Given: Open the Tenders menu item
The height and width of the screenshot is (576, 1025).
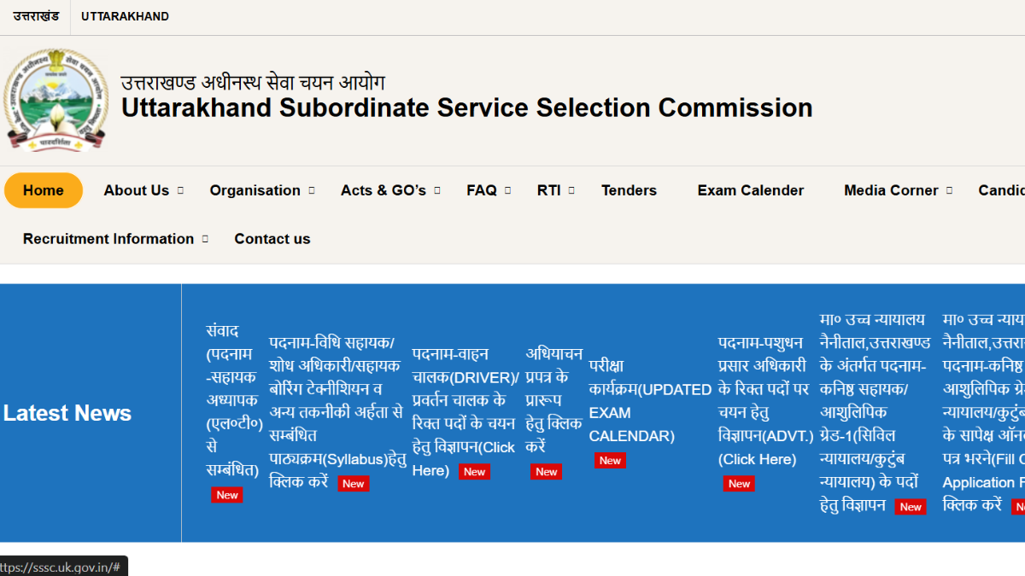Looking at the screenshot, I should tap(629, 190).
